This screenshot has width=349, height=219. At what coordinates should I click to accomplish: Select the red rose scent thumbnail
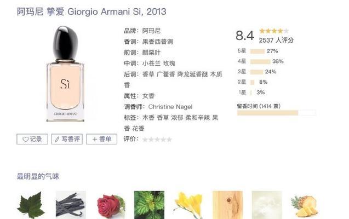click(x=111, y=205)
